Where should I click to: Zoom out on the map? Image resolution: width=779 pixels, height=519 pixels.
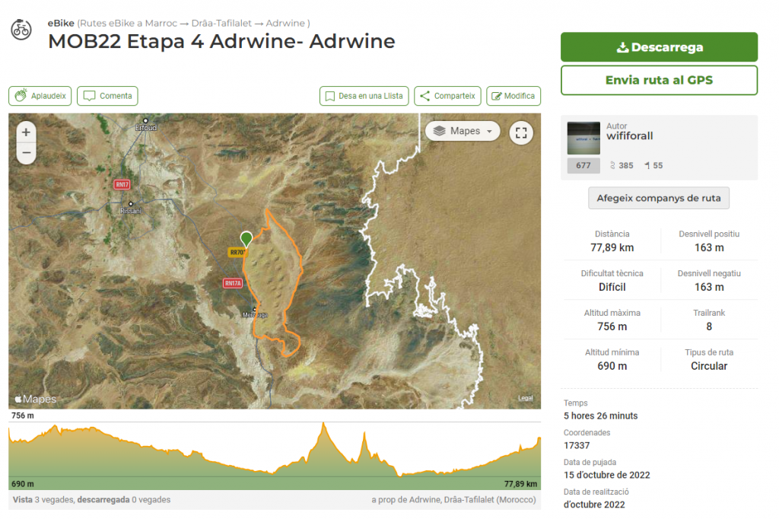pyautogui.click(x=26, y=153)
